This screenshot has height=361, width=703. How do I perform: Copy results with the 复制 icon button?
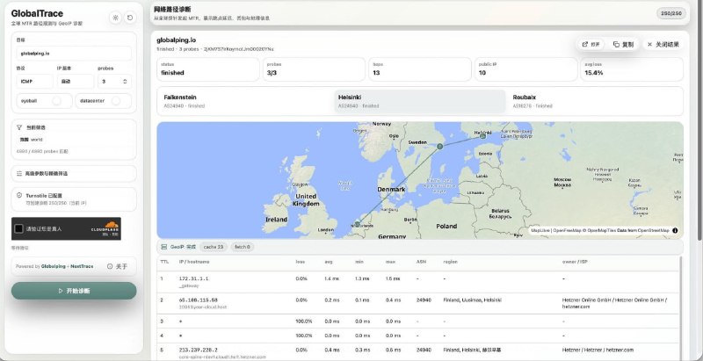tap(623, 44)
